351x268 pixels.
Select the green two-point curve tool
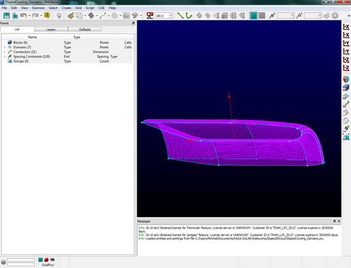pos(180,15)
